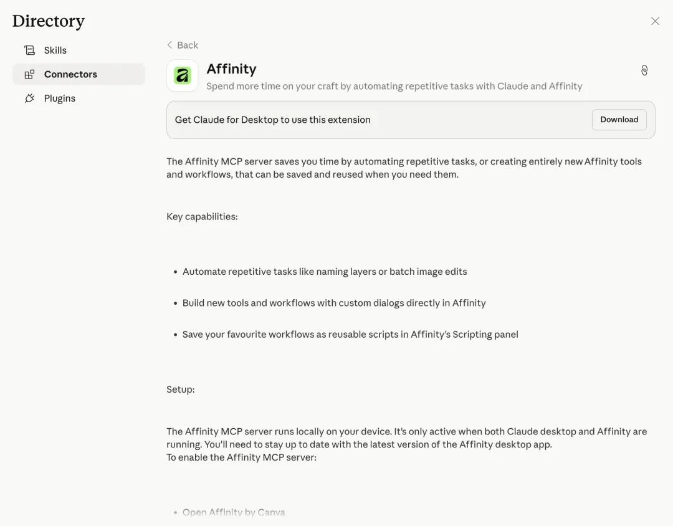Click the Skills scroll icon in sidebar

click(29, 50)
